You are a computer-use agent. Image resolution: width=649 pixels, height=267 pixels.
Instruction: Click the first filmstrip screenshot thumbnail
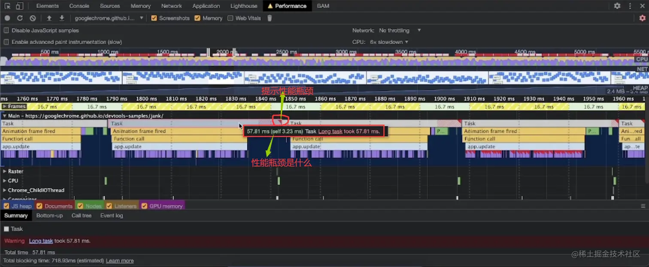pos(61,78)
